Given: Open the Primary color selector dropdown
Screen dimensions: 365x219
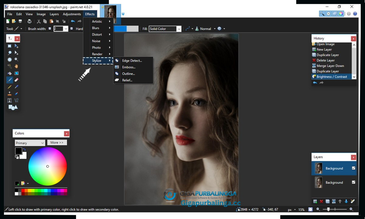Looking at the screenshot, I should (30, 143).
